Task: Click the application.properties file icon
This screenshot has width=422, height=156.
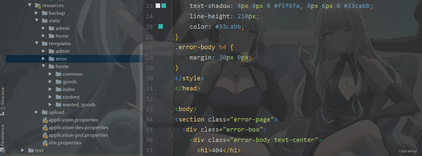Action: coord(45,120)
